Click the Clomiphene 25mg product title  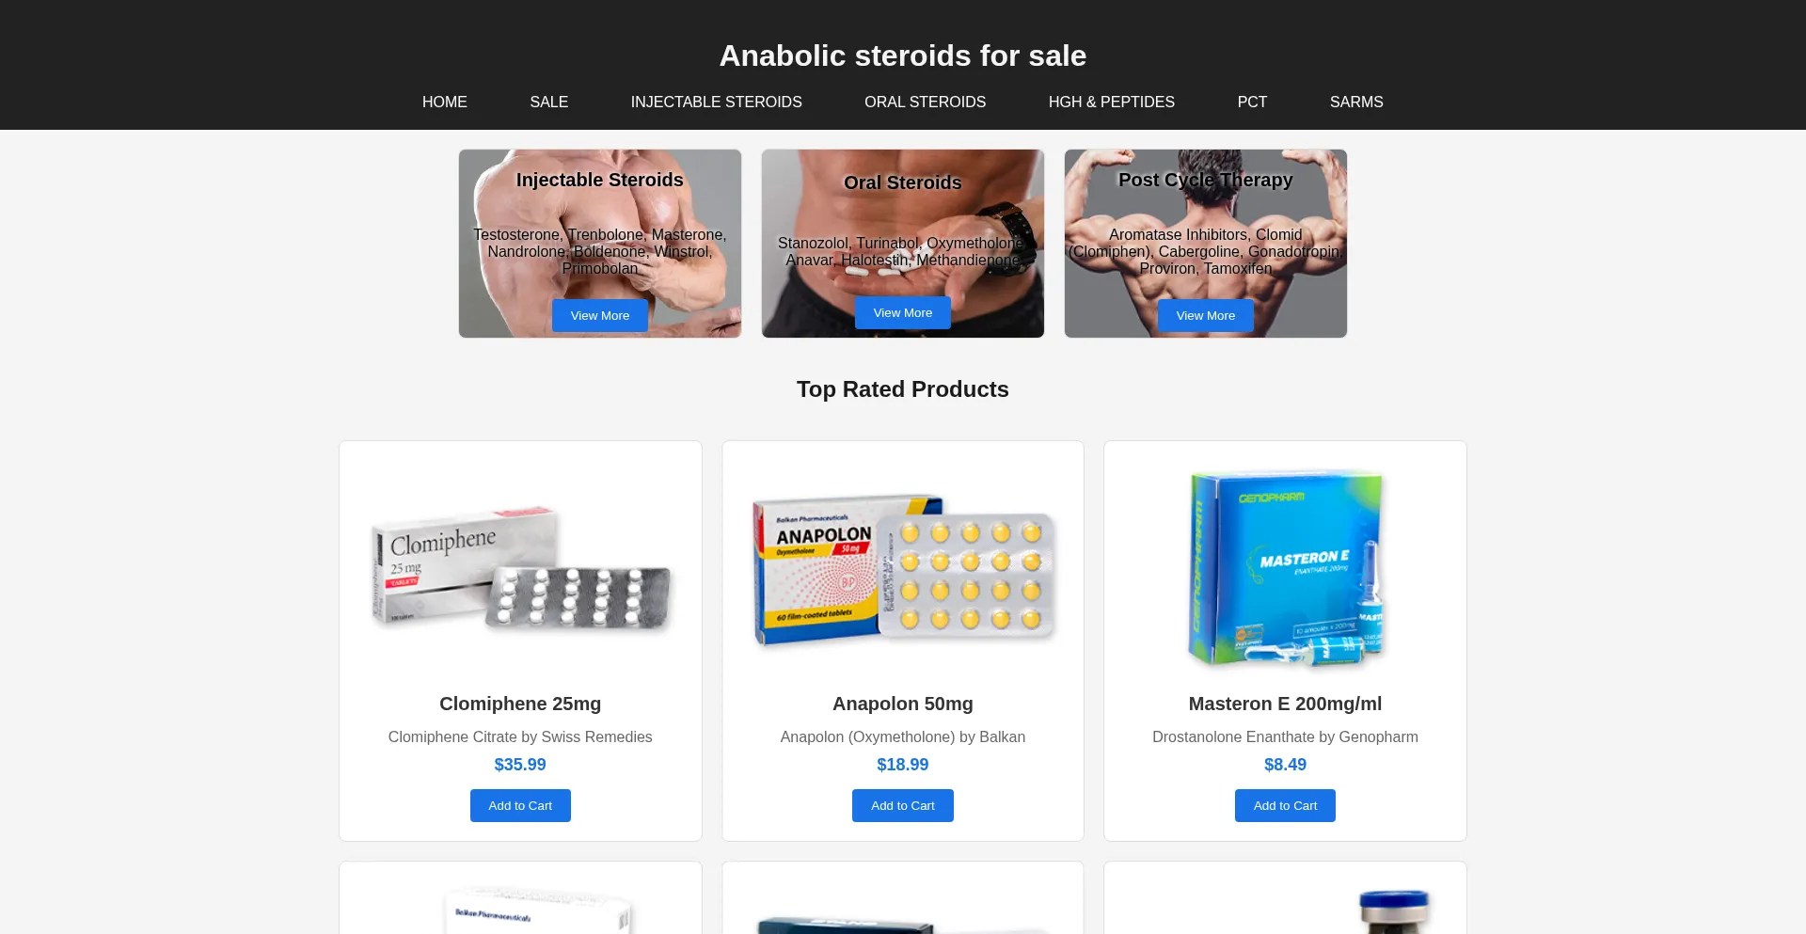click(520, 704)
